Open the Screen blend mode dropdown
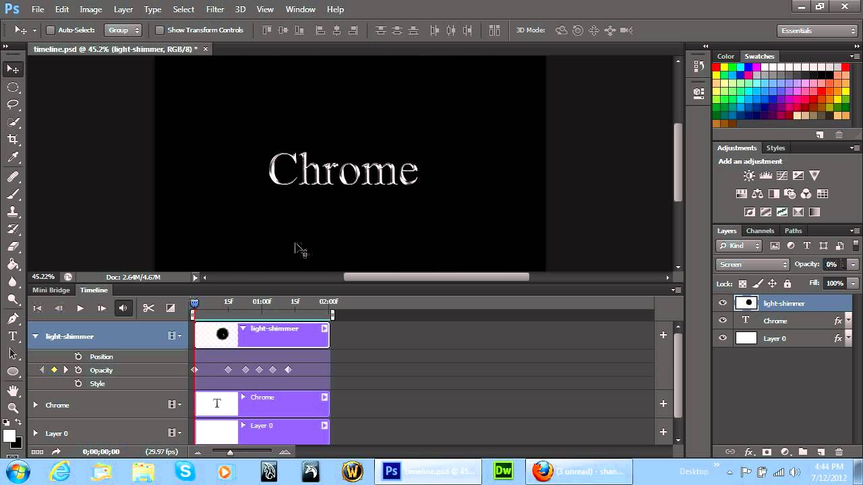This screenshot has width=863, height=485. (752, 264)
